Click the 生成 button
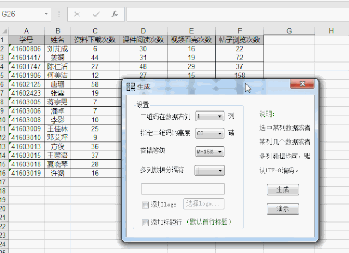Screen dimensions: 349x253 point(283,190)
